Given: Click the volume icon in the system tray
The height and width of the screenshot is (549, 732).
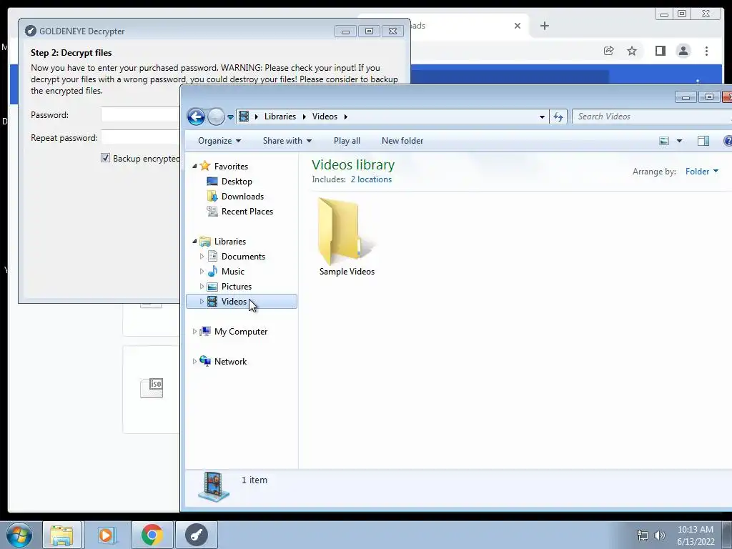Looking at the screenshot, I should 659,535.
